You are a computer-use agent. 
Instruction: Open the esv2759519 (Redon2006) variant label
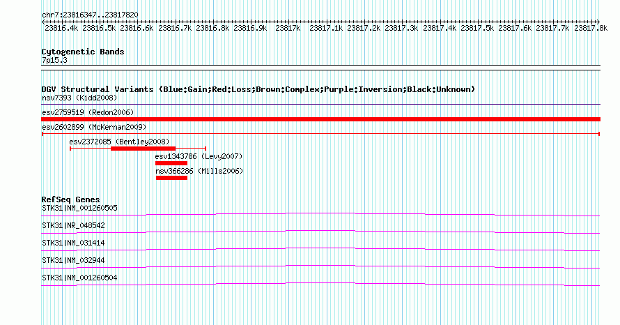[88, 112]
